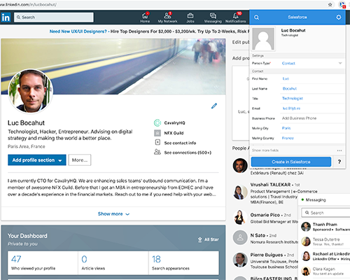Click the Business Phone field
This screenshot has width=350, height=280.
pyautogui.click(x=312, y=118)
